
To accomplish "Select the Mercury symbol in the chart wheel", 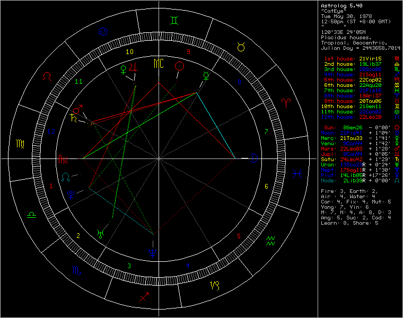I will tap(206, 76).
